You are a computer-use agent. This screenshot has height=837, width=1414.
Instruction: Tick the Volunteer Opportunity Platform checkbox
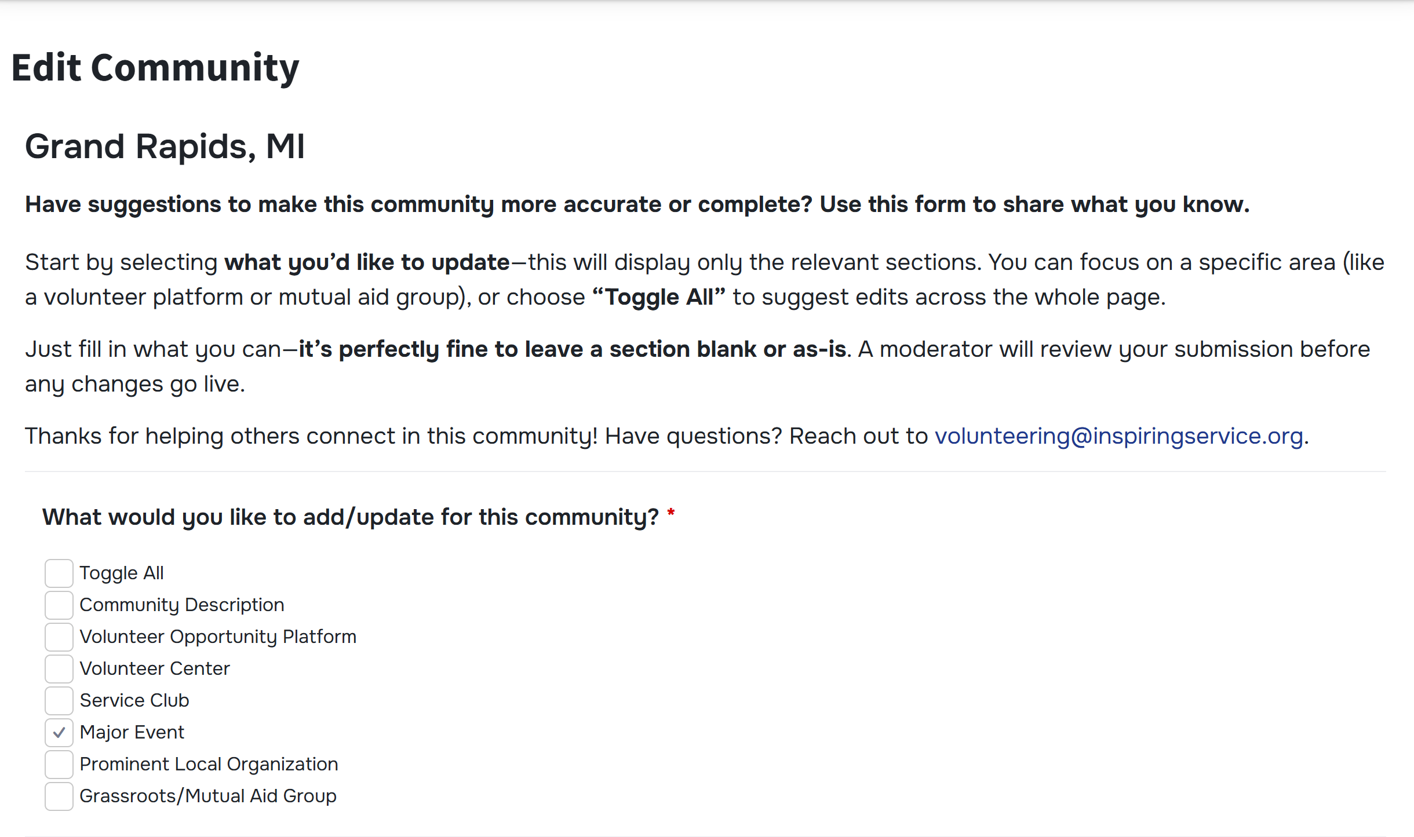pos(59,637)
